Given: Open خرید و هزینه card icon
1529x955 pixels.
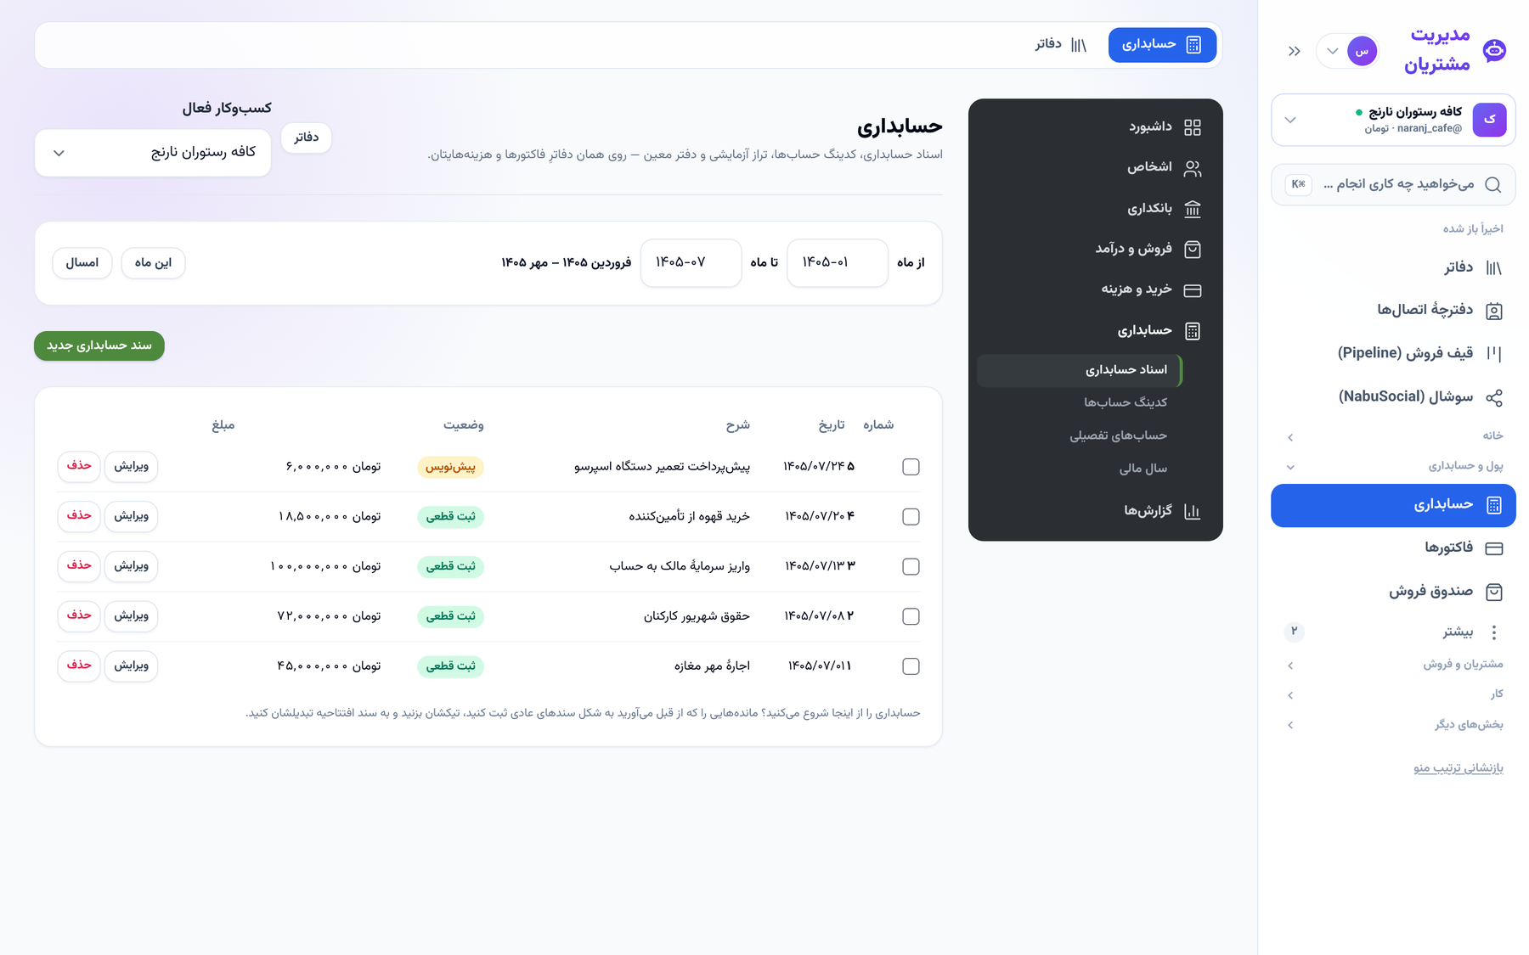Looking at the screenshot, I should tap(1193, 290).
